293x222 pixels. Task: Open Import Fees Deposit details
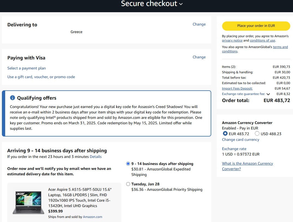(237, 88)
